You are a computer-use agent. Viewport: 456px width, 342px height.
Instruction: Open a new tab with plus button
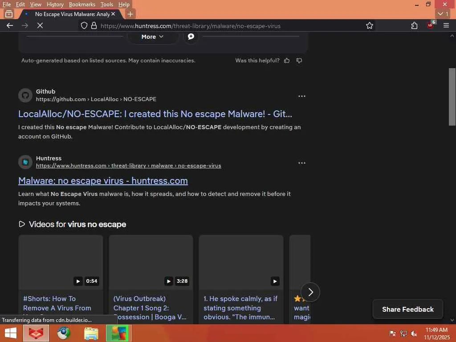coord(130,14)
